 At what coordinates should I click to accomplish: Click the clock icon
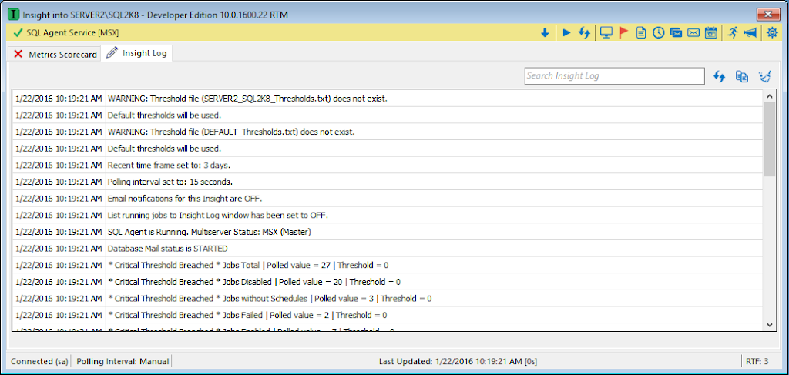point(658,32)
